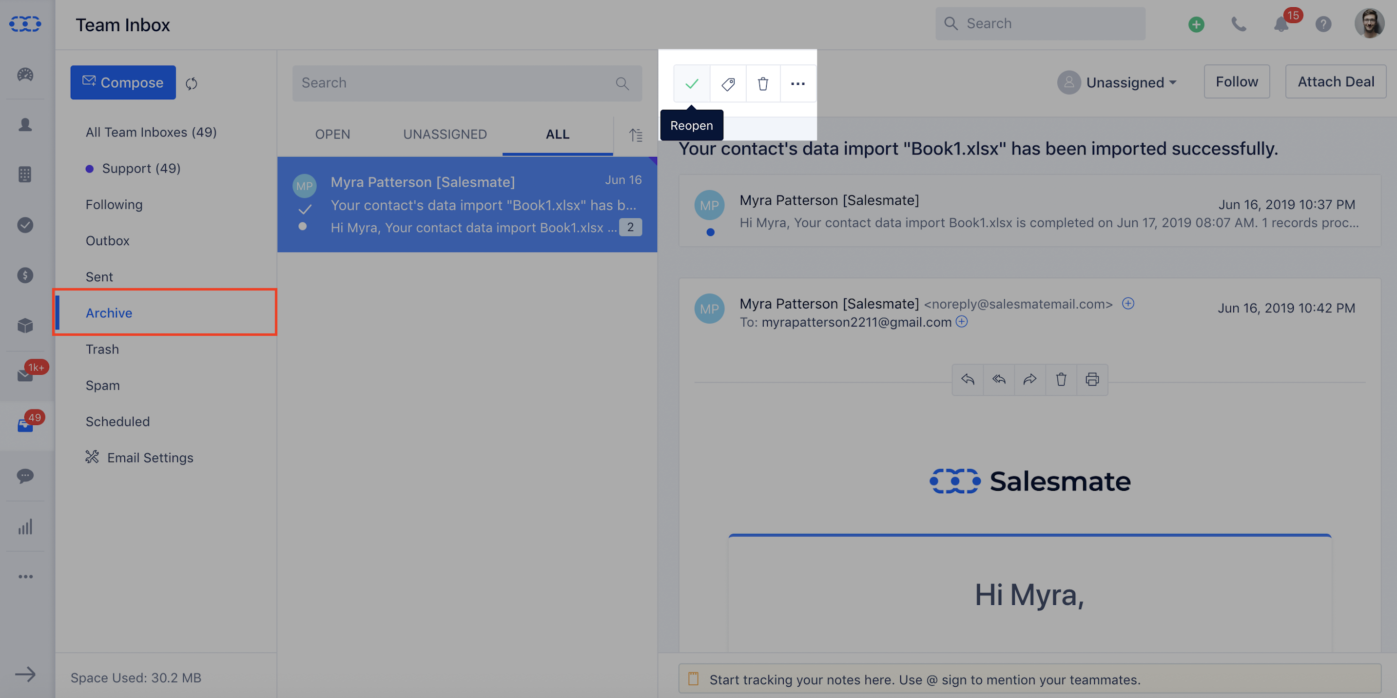Add a tag using the label icon
Viewport: 1397px width, 698px height.
[728, 83]
